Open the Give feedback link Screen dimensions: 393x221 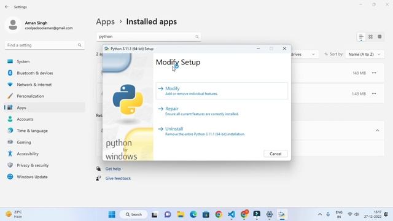tap(118, 179)
